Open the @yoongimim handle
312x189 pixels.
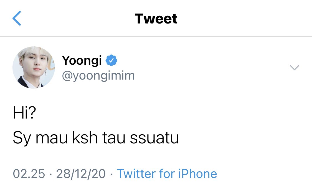click(x=98, y=76)
